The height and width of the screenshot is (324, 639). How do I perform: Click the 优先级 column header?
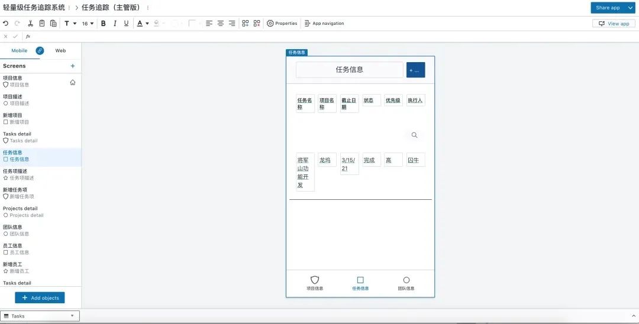tap(393, 100)
